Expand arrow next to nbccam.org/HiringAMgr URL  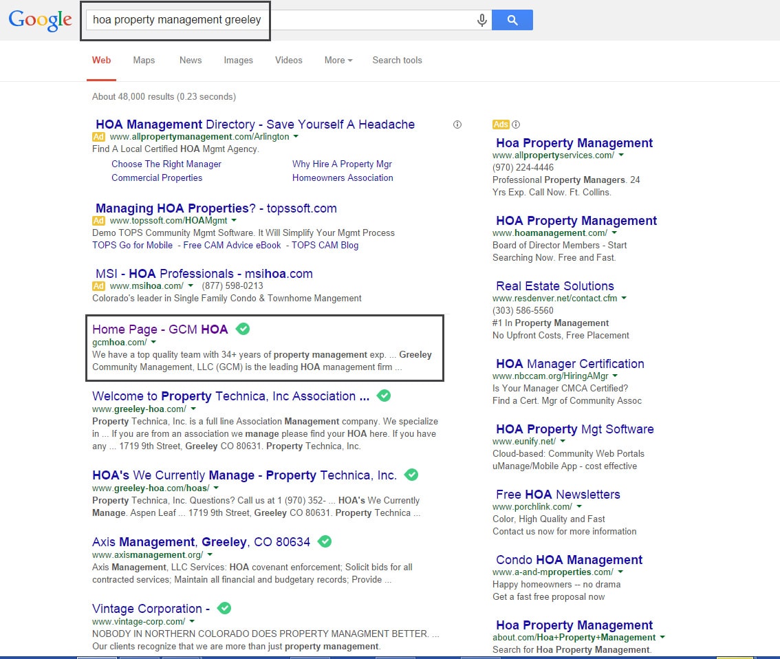click(616, 376)
